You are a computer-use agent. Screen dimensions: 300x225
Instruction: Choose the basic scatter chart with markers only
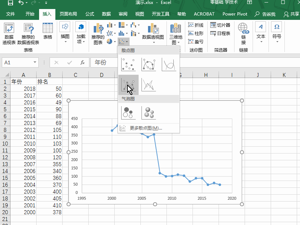(128, 65)
